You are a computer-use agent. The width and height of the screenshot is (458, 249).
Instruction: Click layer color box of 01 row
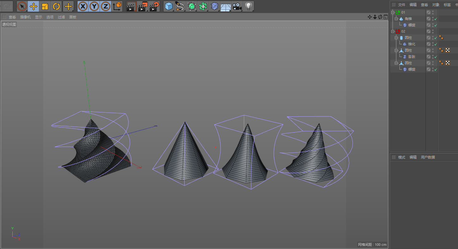click(x=429, y=12)
